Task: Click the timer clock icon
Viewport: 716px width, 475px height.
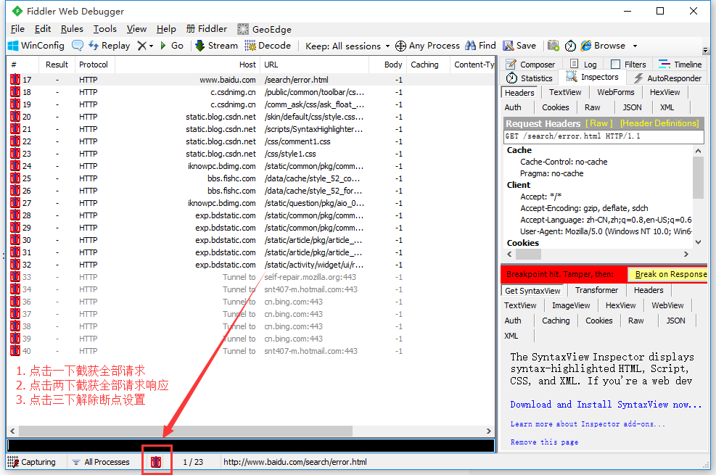Action: click(570, 46)
